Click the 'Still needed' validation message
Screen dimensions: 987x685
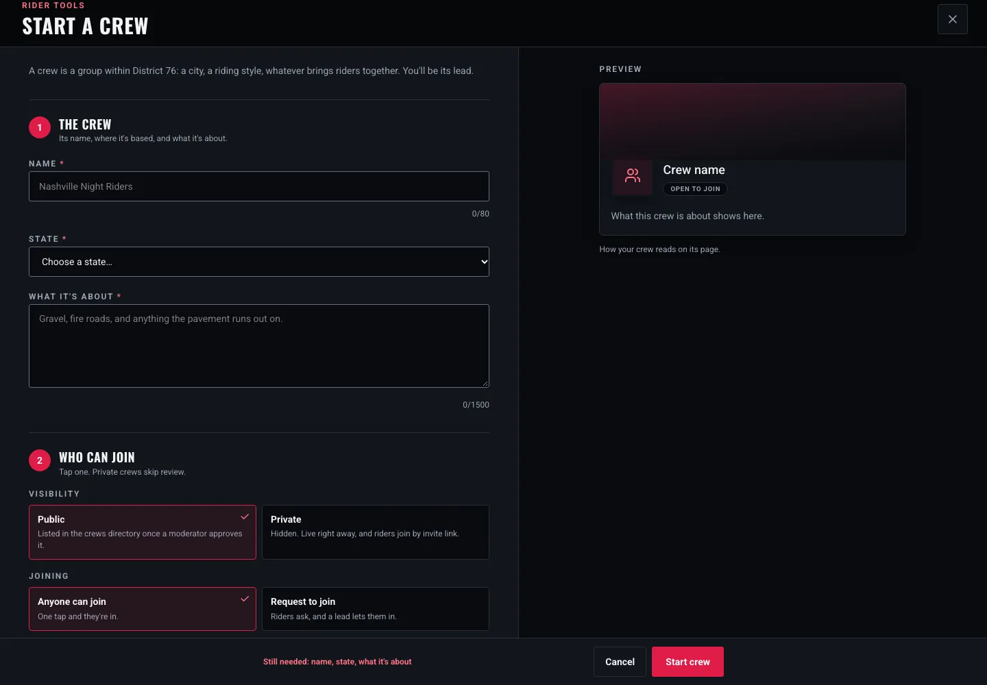[337, 662]
